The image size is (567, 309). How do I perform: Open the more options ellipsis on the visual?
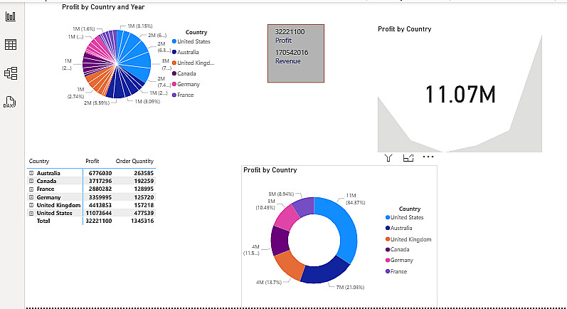tap(428, 157)
